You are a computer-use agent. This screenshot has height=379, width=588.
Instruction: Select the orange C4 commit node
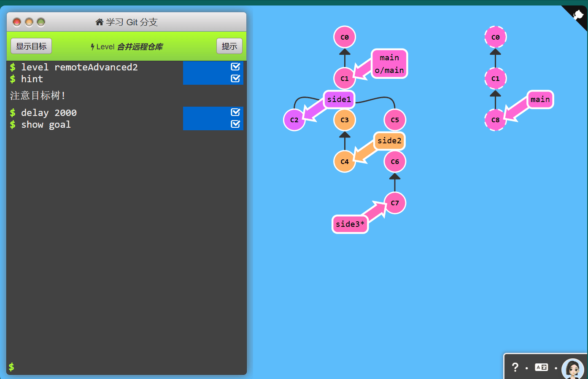click(x=344, y=161)
